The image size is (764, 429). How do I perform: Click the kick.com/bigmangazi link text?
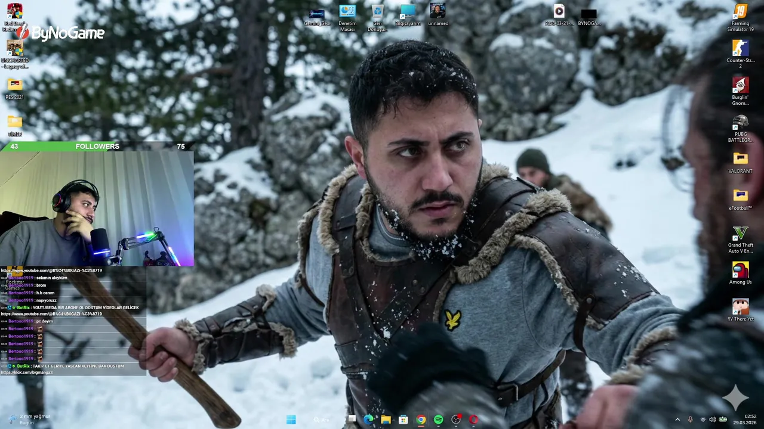(27, 372)
